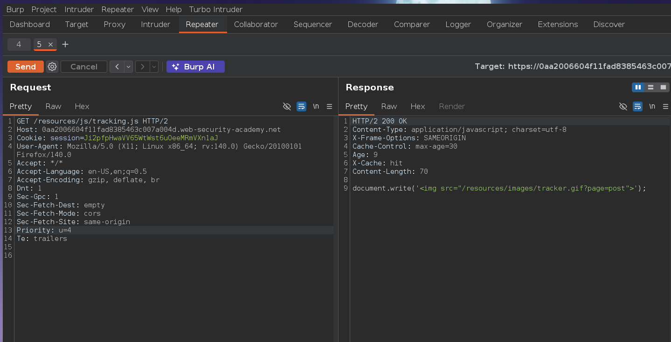
Task: Click the document.write response body line
Action: coord(499,188)
